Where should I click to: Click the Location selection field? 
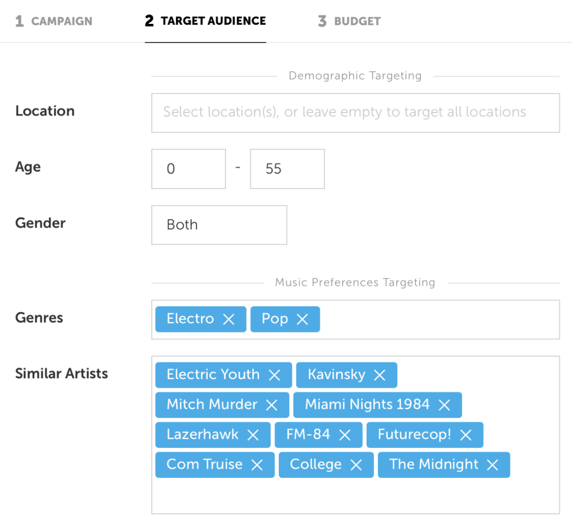pos(355,113)
